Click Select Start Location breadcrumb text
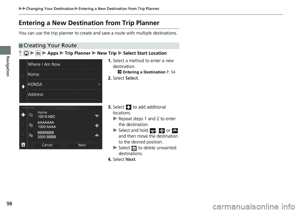 [x=145, y=53]
